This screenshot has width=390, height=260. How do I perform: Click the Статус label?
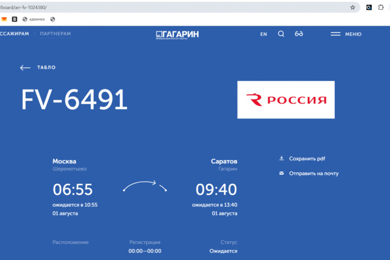coord(229,242)
